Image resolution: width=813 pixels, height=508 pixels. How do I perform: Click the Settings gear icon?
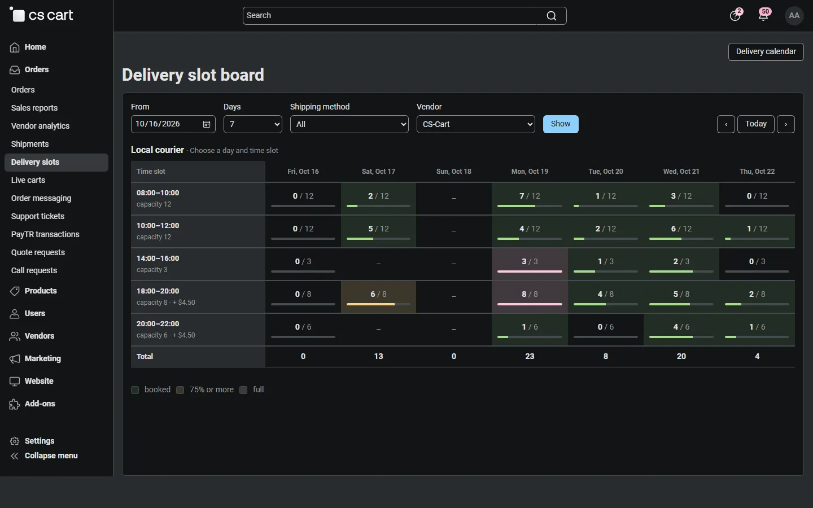click(x=15, y=441)
